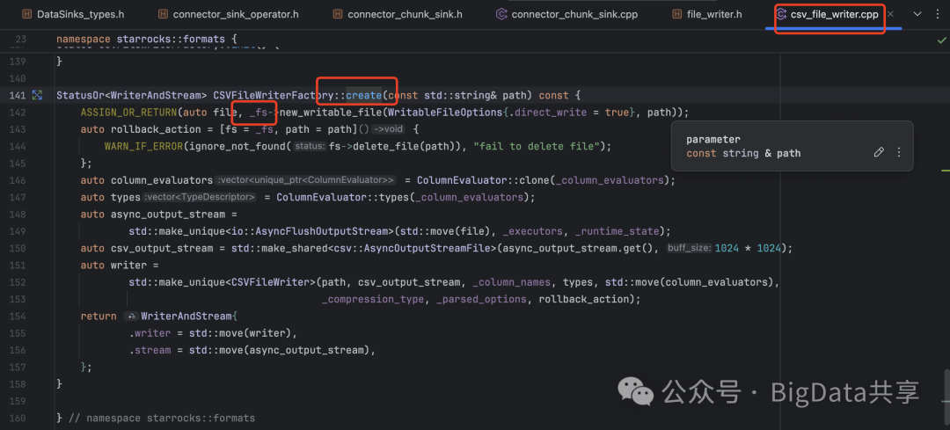Click new_writable_file call on line 142
Image resolution: width=950 pixels, height=430 pixels.
click(332, 112)
